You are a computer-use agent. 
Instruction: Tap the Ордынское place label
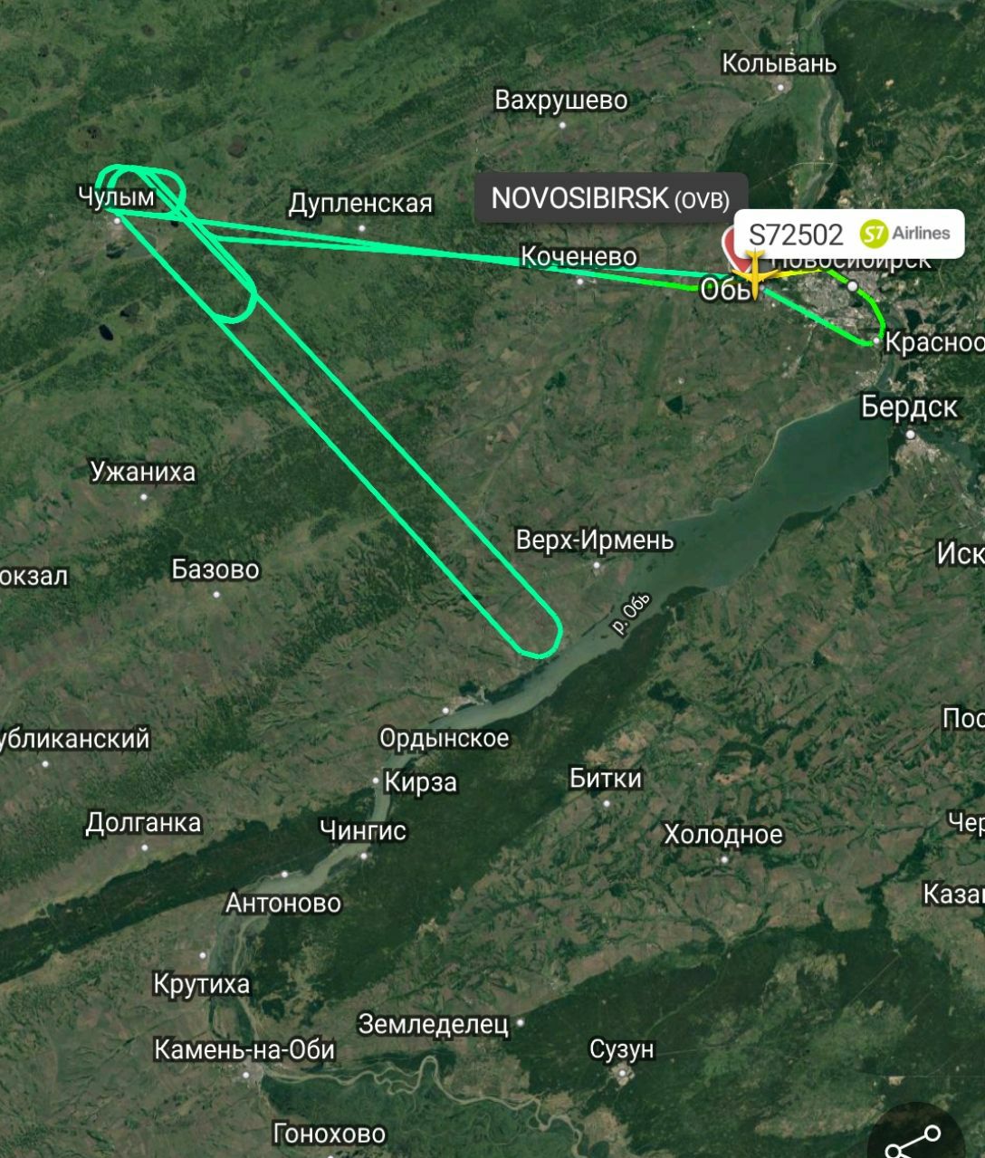pos(445,738)
